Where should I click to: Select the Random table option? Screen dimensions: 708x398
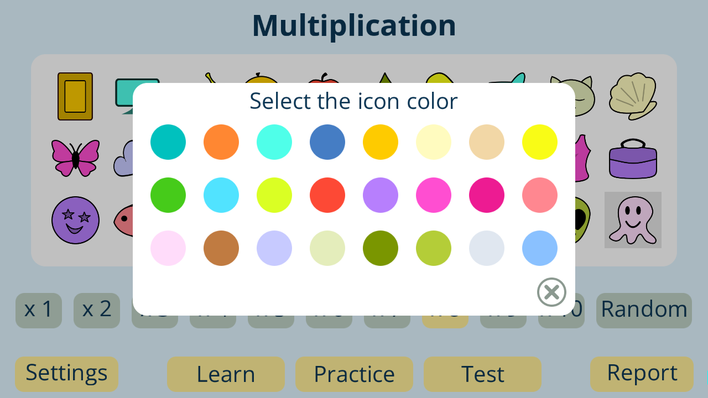coord(644,310)
